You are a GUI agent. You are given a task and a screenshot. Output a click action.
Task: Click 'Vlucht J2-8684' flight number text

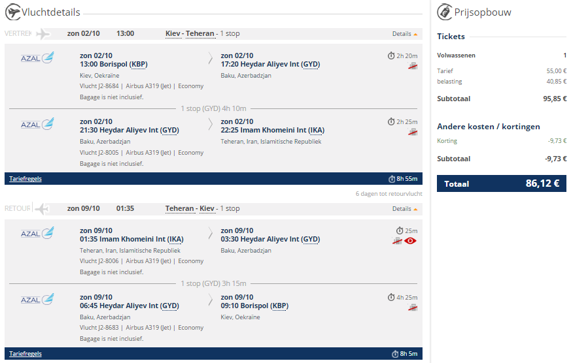coord(99,86)
